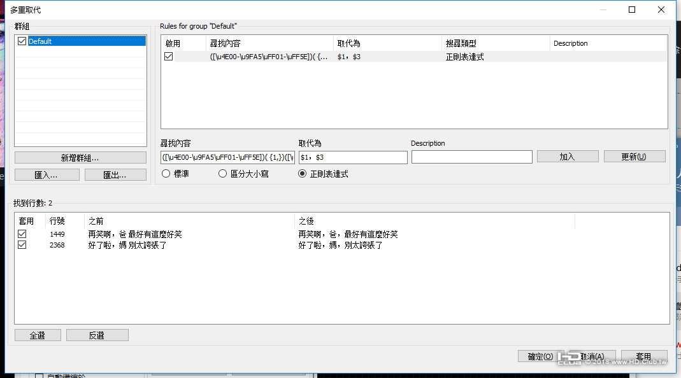
Task: Click the 加入 add button
Action: coord(568,157)
